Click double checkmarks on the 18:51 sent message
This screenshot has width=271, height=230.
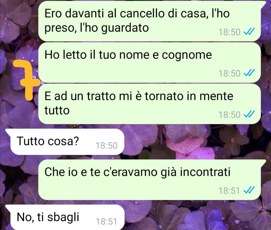point(249,190)
